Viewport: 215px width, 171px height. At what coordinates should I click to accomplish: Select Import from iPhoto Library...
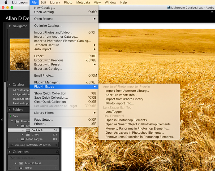click(x=139, y=99)
